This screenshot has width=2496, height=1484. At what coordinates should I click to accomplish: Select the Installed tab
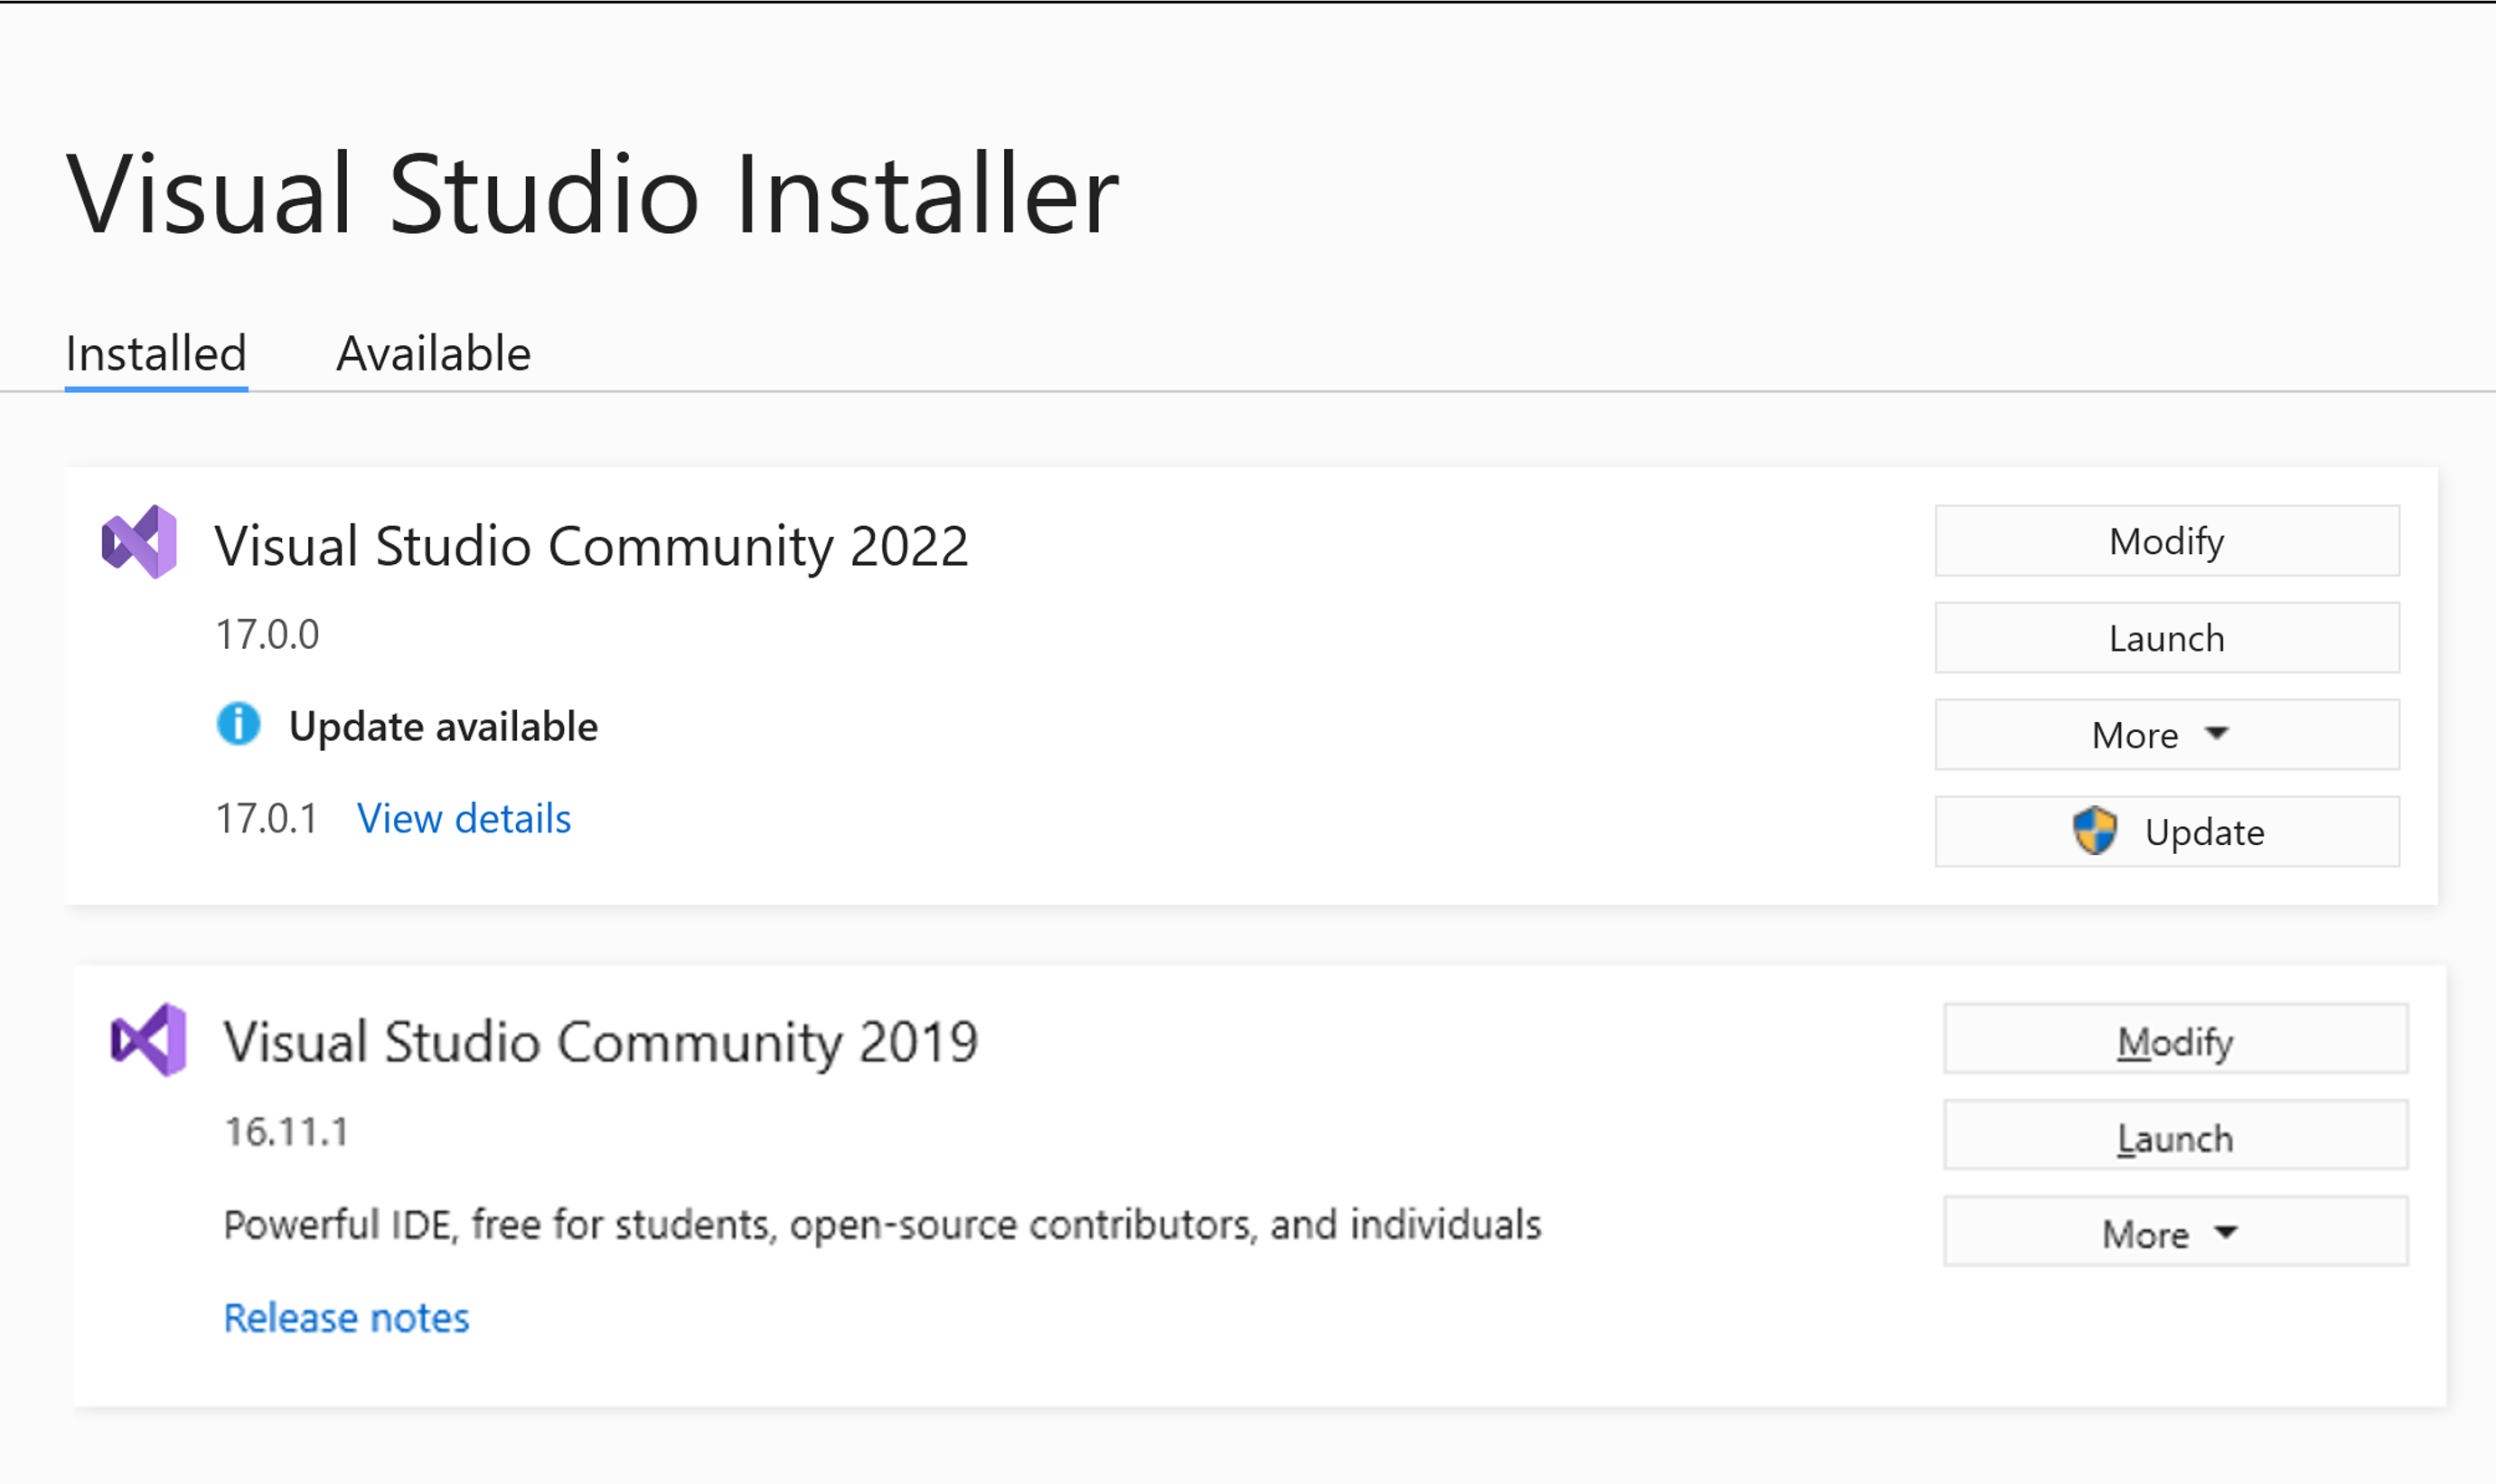[154, 352]
